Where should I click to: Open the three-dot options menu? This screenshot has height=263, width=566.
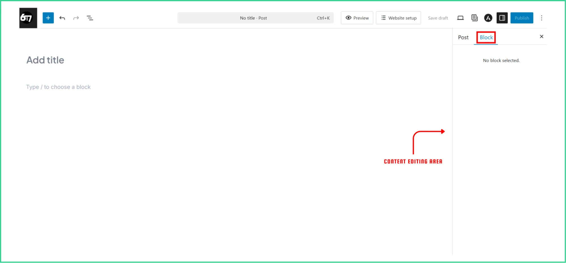coord(542,18)
